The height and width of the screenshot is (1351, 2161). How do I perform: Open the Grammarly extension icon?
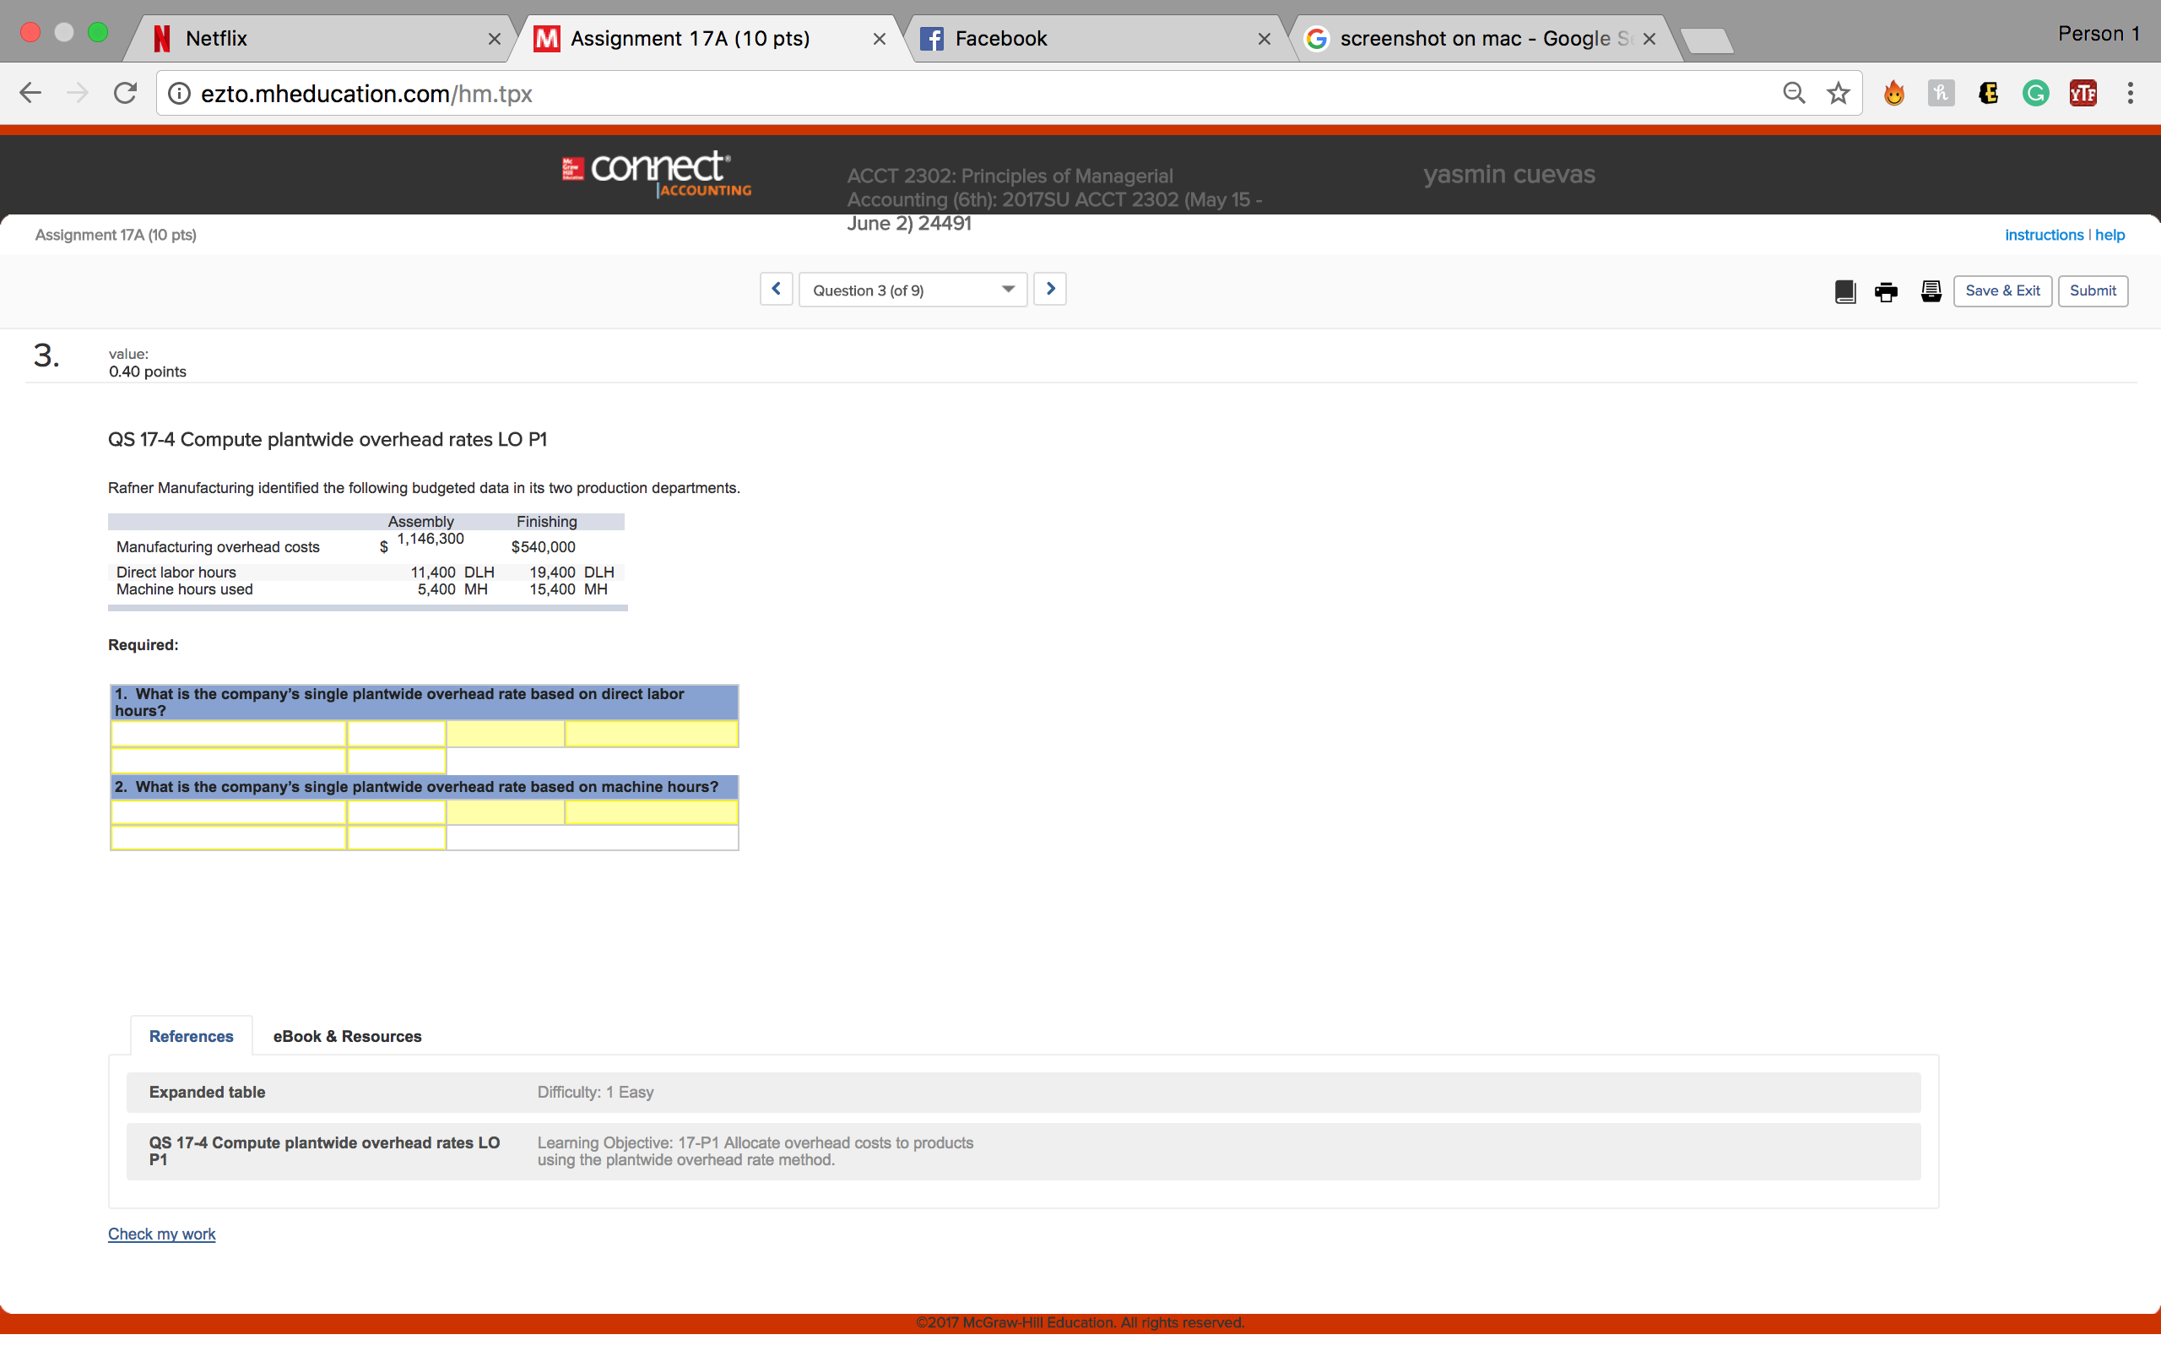coord(2035,92)
